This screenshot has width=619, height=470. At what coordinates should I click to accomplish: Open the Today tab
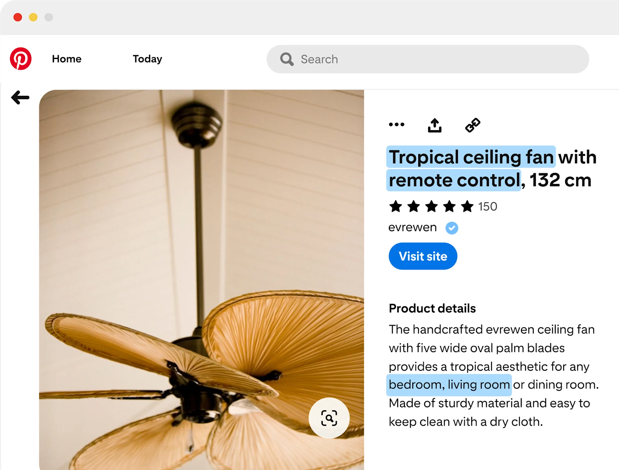point(147,59)
